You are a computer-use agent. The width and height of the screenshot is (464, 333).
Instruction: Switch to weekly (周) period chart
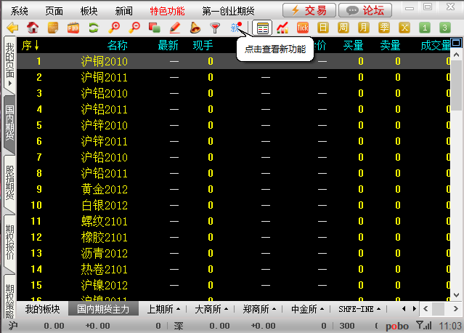[x=343, y=28]
